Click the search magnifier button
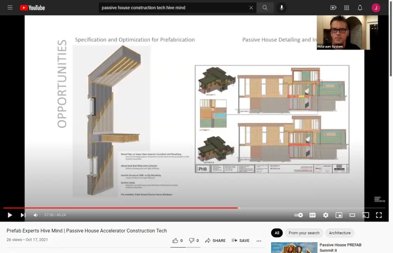Image resolution: width=393 pixels, height=253 pixels. click(265, 8)
